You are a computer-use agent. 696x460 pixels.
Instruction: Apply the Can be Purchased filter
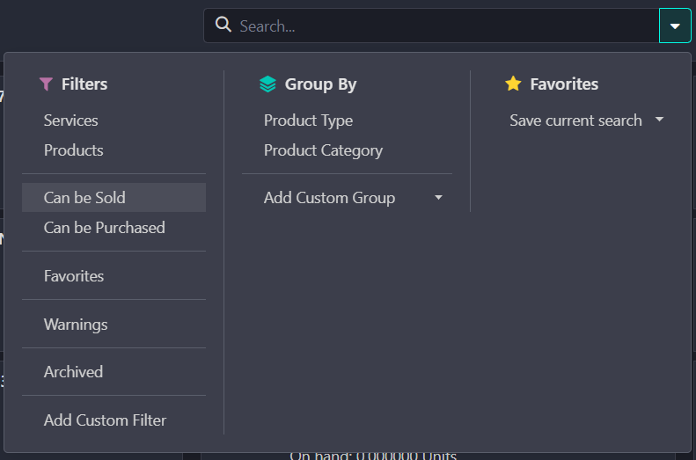(x=105, y=228)
